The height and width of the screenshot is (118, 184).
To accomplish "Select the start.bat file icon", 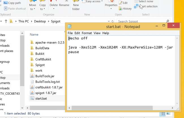I will [x=32, y=99].
